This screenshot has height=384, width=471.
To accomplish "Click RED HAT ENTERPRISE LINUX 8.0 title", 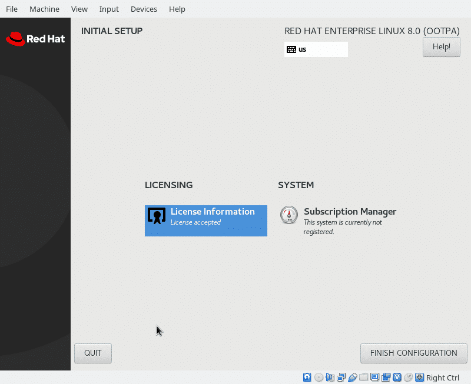I will pyautogui.click(x=372, y=31).
